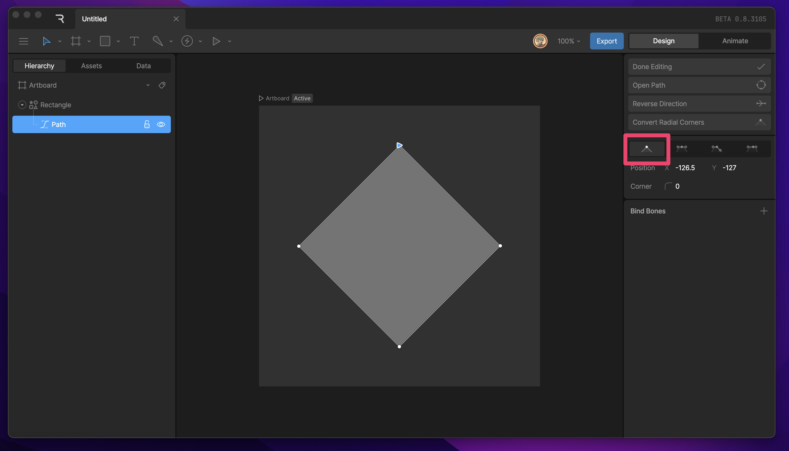This screenshot has width=789, height=451.
Task: Open the 100% zoom dropdown
Action: point(568,41)
